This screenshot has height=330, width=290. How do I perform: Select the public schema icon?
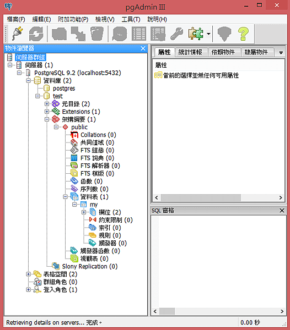(x=66, y=127)
